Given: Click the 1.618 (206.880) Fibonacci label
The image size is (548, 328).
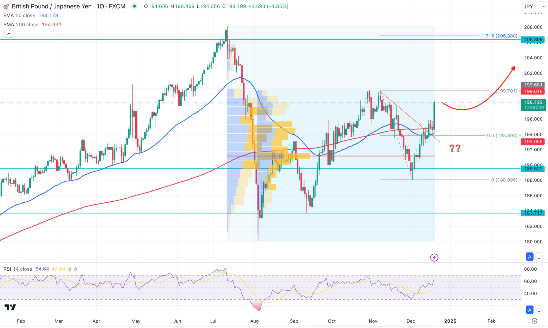Looking at the screenshot, I should 499,36.
